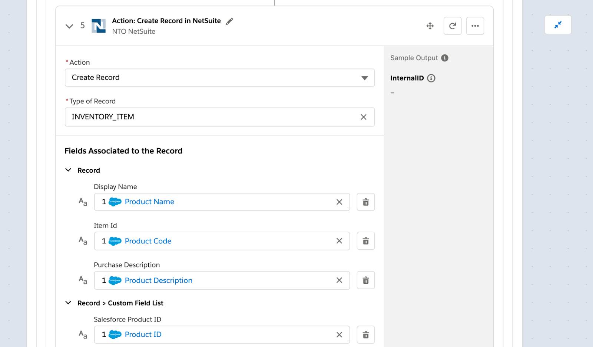Click the Type of Record field INVENTORY_ITEM
Image resolution: width=593 pixels, height=347 pixels.
tap(220, 117)
